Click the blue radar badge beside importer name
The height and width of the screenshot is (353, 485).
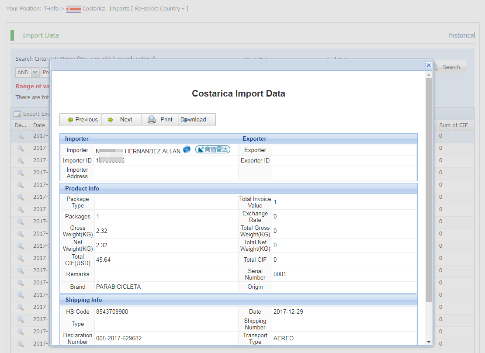point(212,149)
